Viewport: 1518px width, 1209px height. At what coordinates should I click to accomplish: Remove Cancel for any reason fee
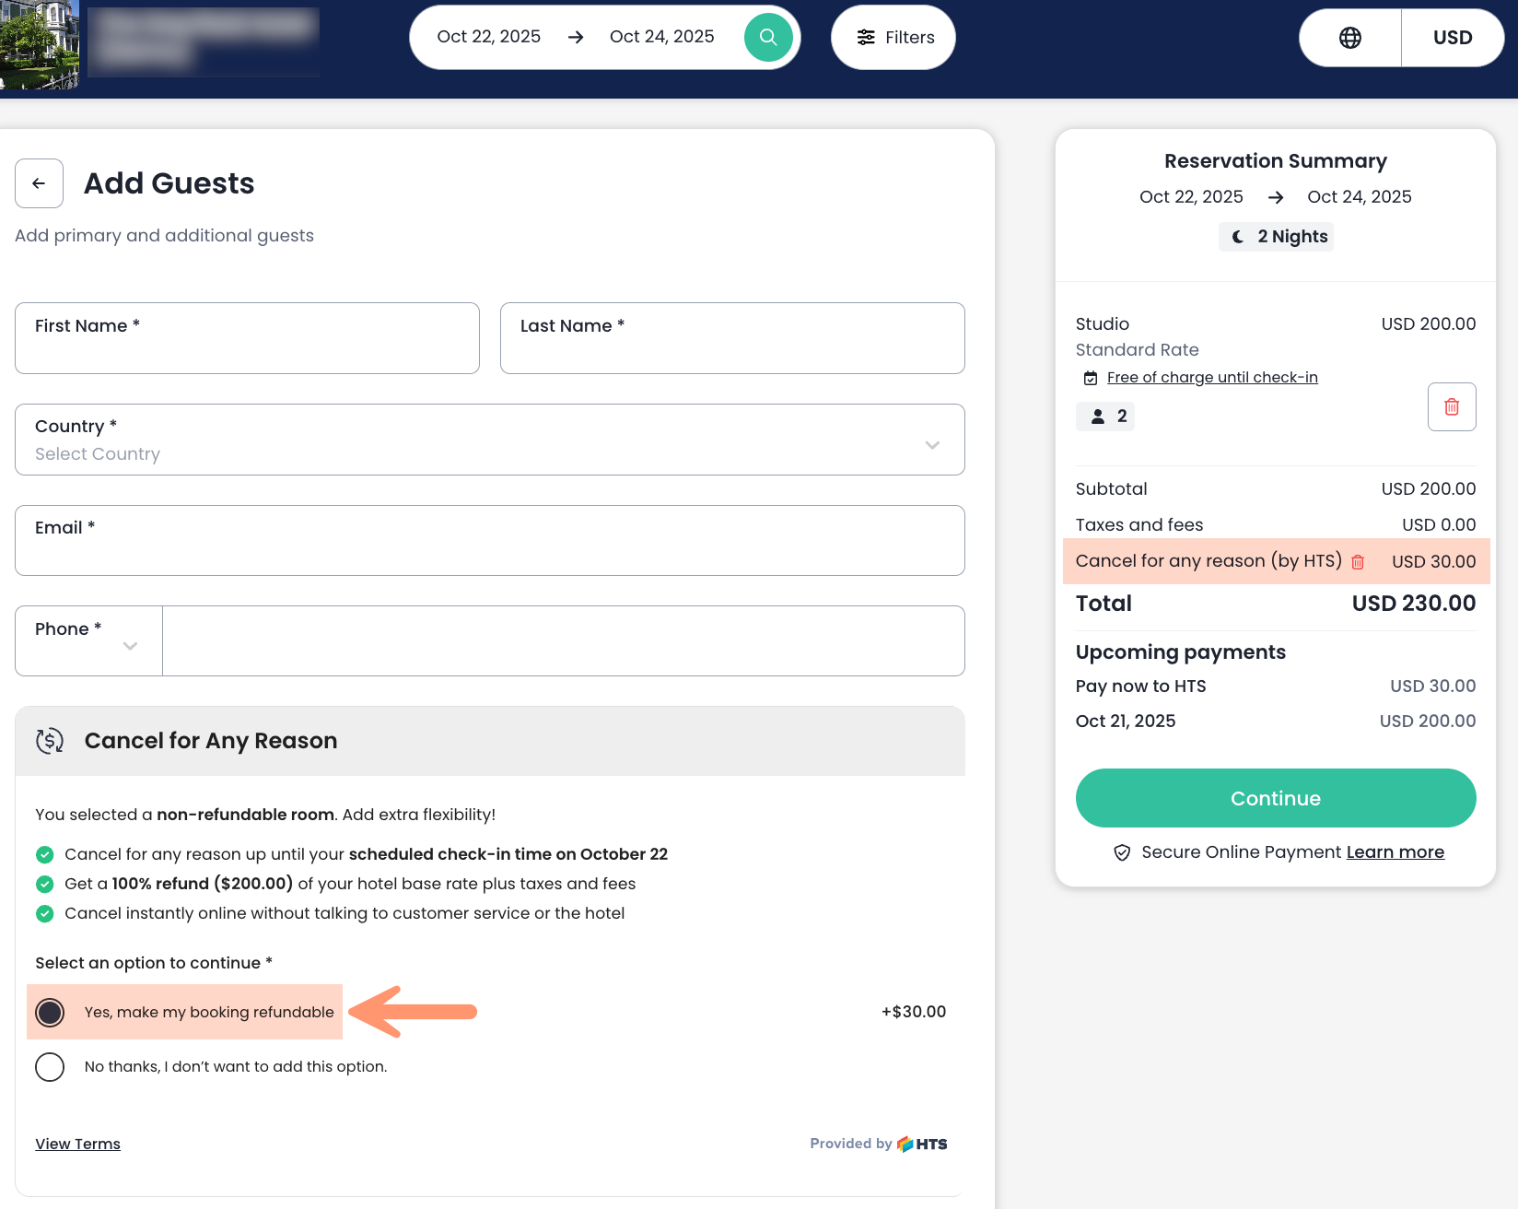tap(1358, 562)
